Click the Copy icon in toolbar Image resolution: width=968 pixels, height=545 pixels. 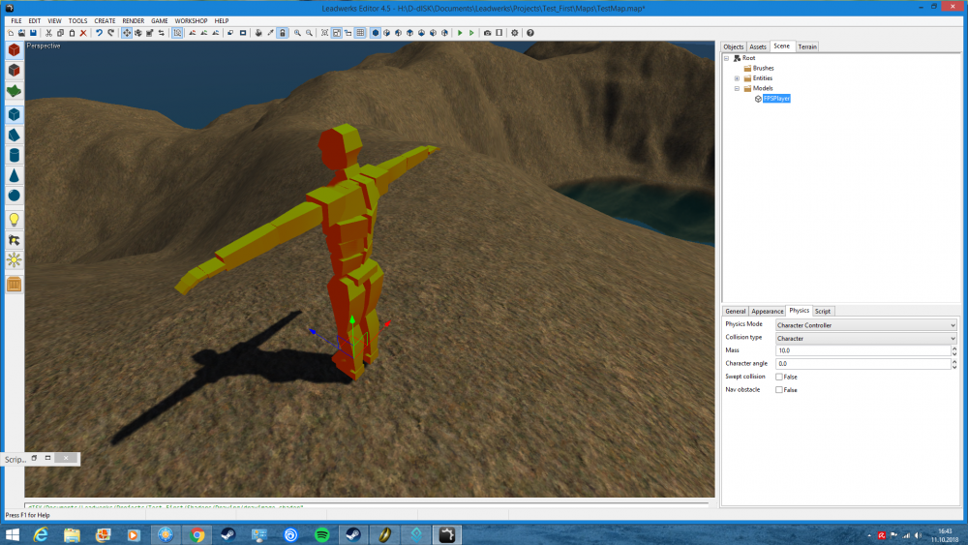[x=60, y=33]
